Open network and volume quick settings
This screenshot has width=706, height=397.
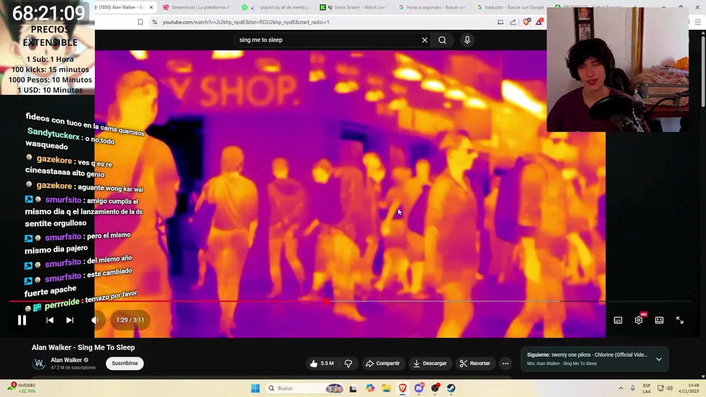pyautogui.click(x=665, y=388)
